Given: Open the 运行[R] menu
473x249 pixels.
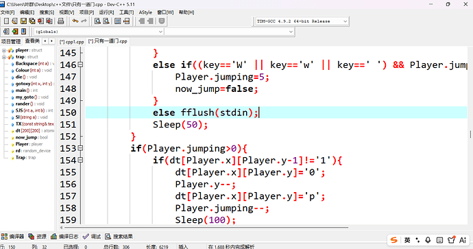Looking at the screenshot, I should click(x=106, y=12).
